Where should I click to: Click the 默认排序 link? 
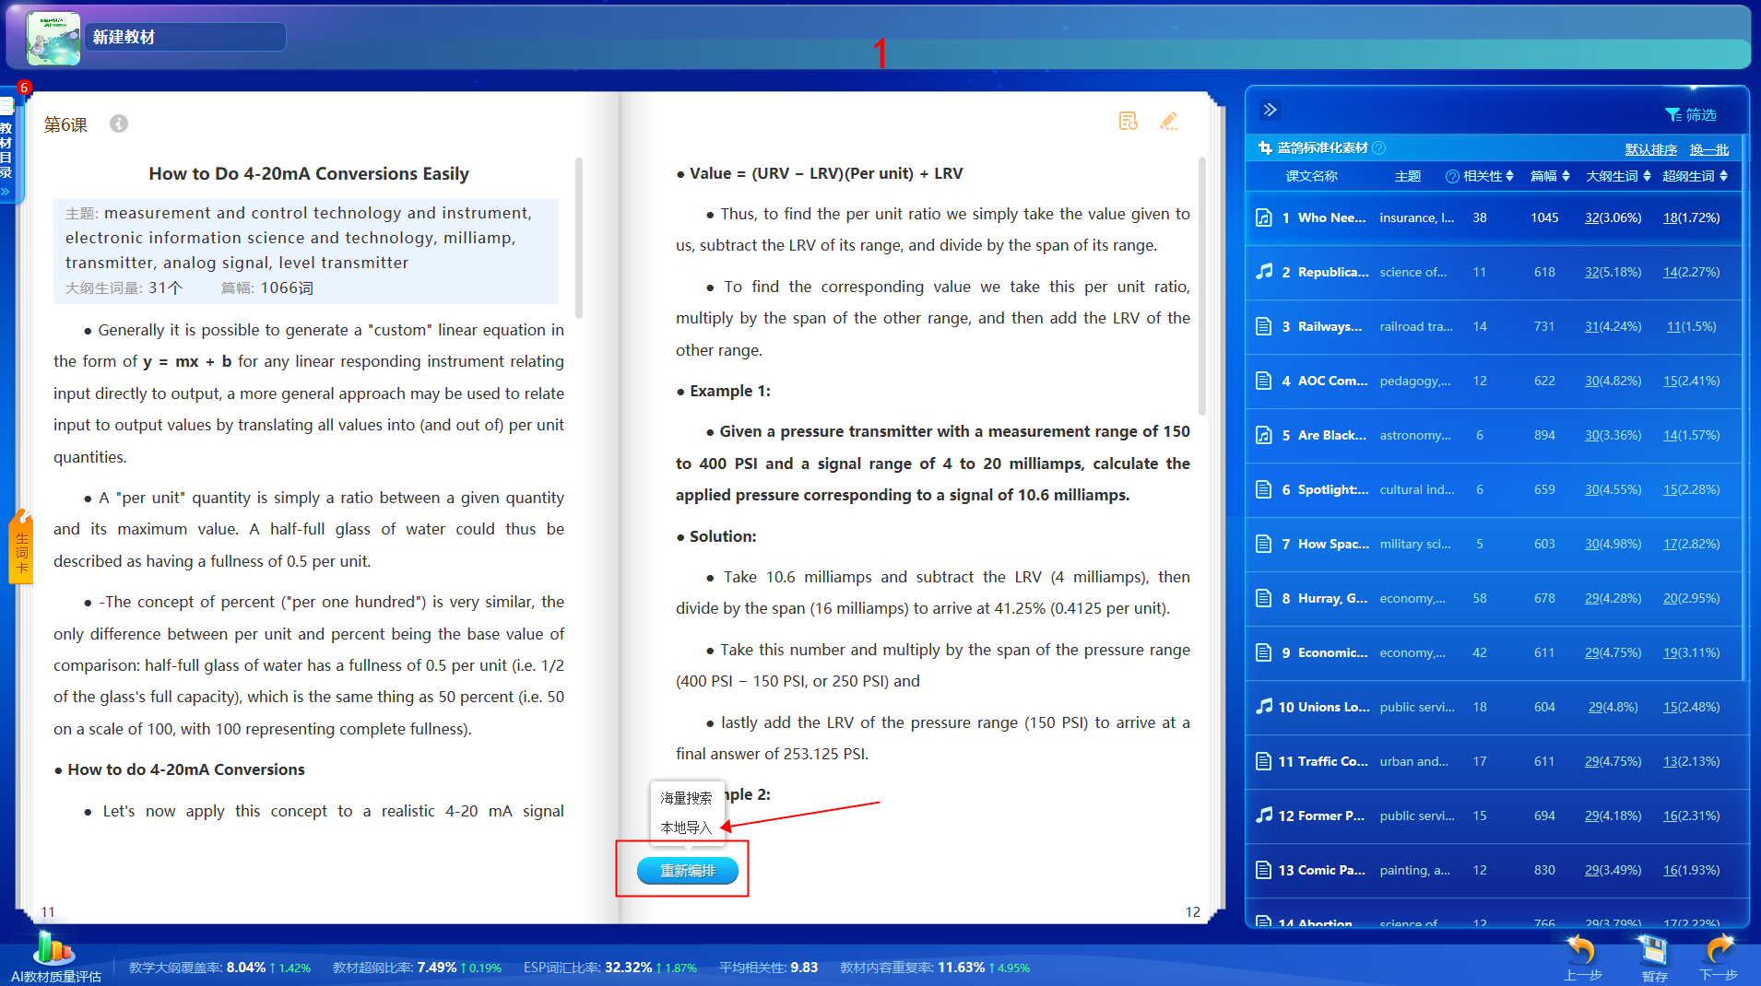(1650, 149)
